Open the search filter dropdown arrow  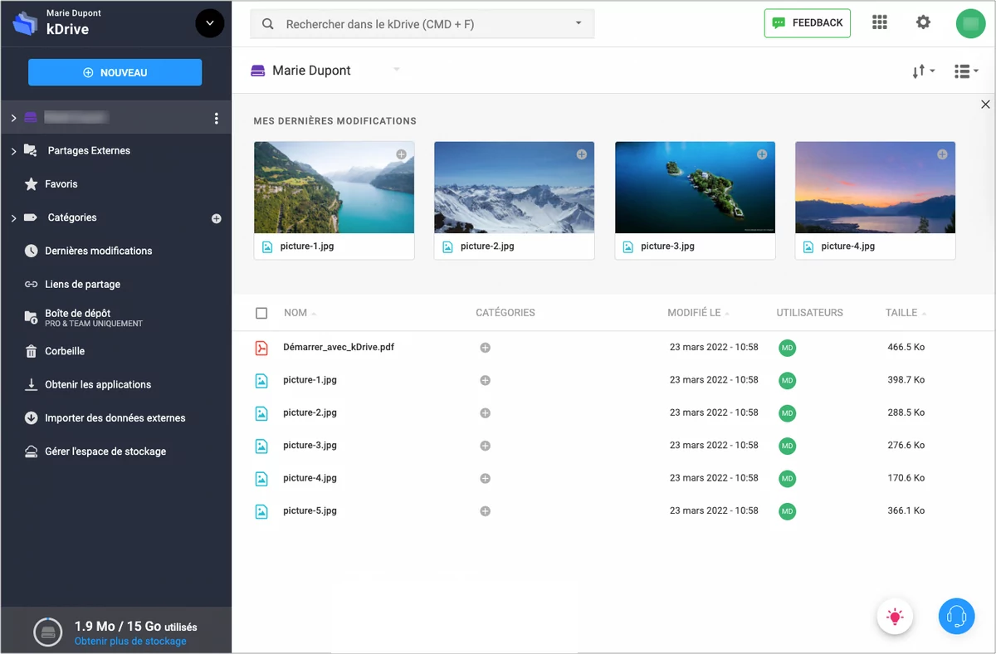pyautogui.click(x=579, y=23)
